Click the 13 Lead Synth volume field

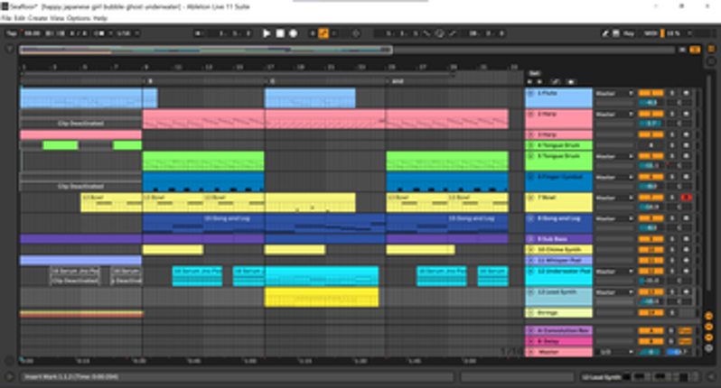pos(648,301)
